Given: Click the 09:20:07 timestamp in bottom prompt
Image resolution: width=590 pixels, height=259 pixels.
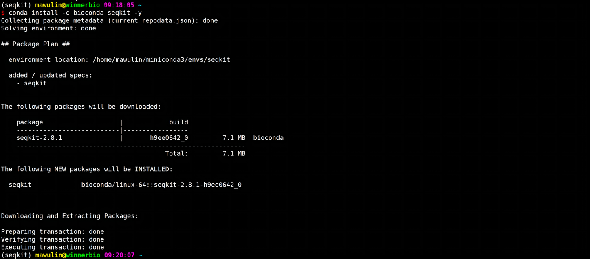Looking at the screenshot, I should pos(119,255).
